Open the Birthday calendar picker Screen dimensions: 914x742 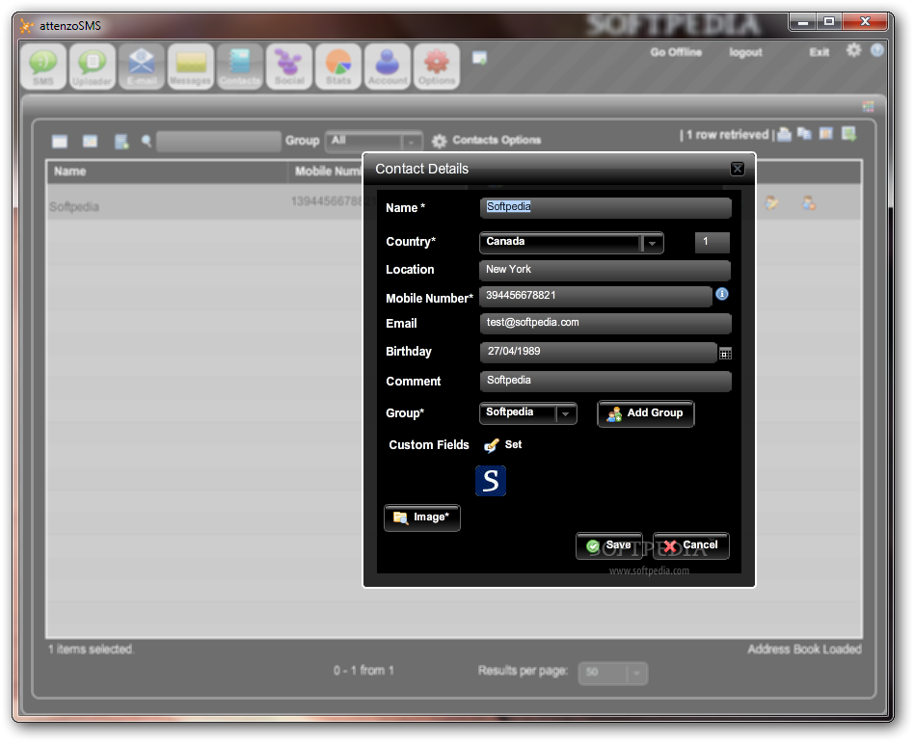pos(725,354)
